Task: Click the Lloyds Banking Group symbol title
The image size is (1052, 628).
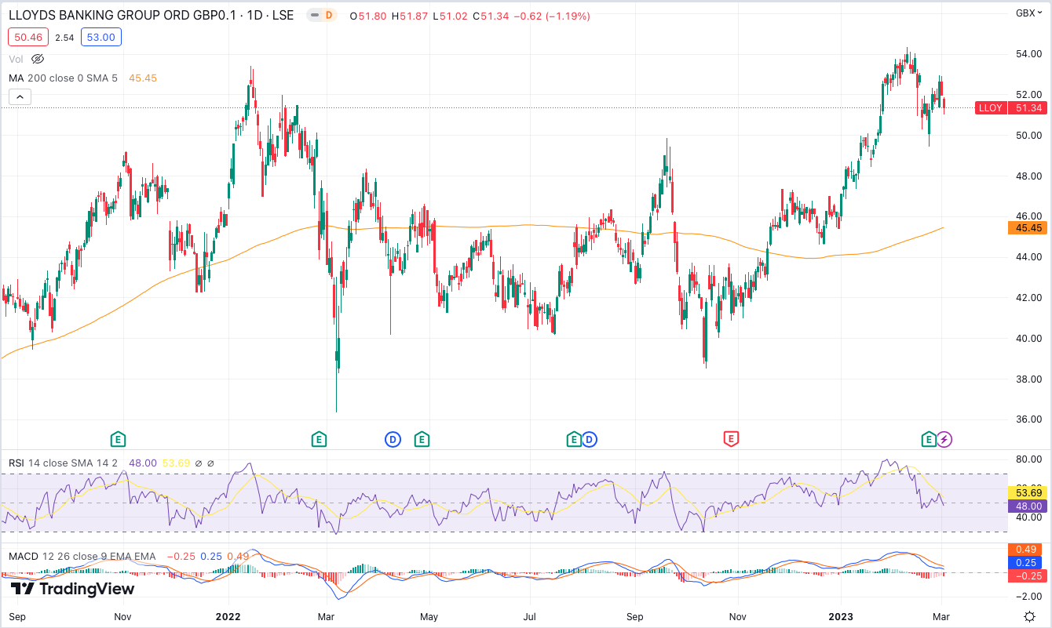Action: 151,15
